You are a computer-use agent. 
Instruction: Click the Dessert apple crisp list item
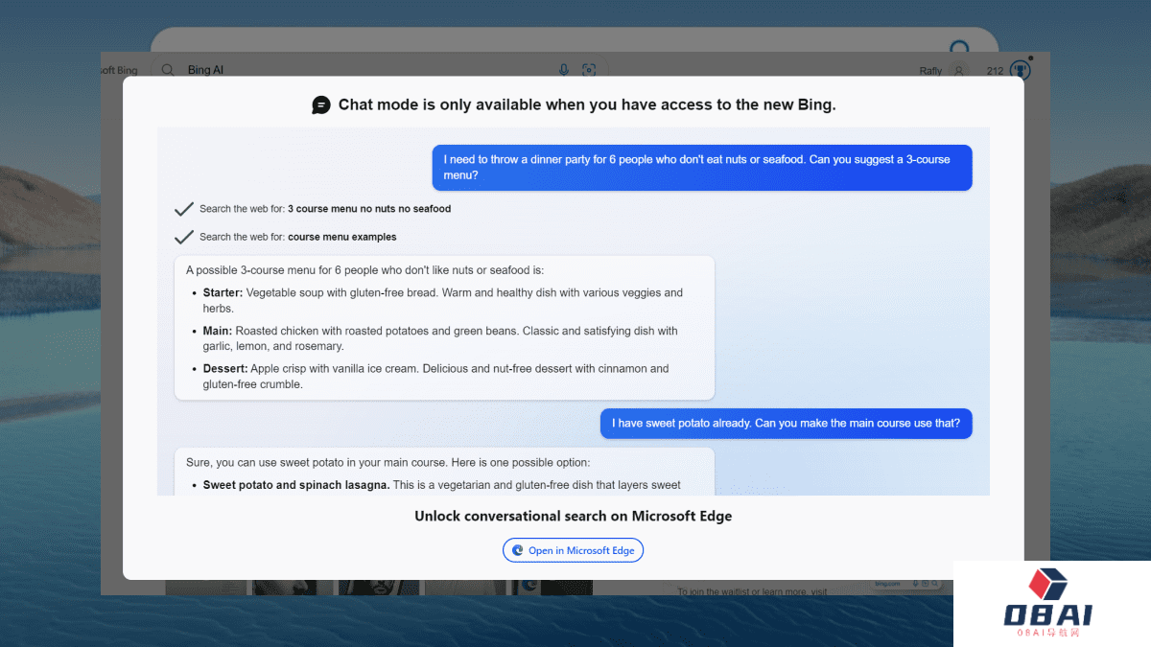pyautogui.click(x=435, y=376)
